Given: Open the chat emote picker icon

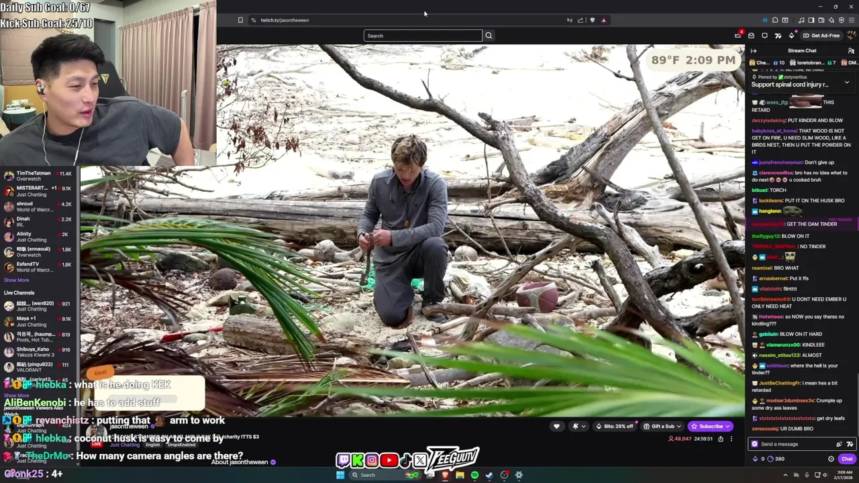Looking at the screenshot, I should 850,444.
